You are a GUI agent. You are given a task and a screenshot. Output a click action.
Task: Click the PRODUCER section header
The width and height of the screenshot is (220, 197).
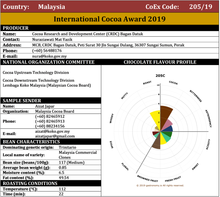coord(16,28)
